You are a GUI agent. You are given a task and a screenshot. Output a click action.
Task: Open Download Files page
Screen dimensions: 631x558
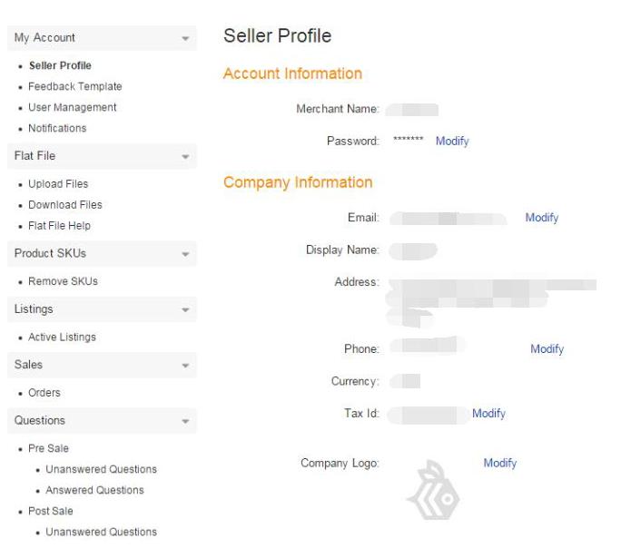coord(65,204)
